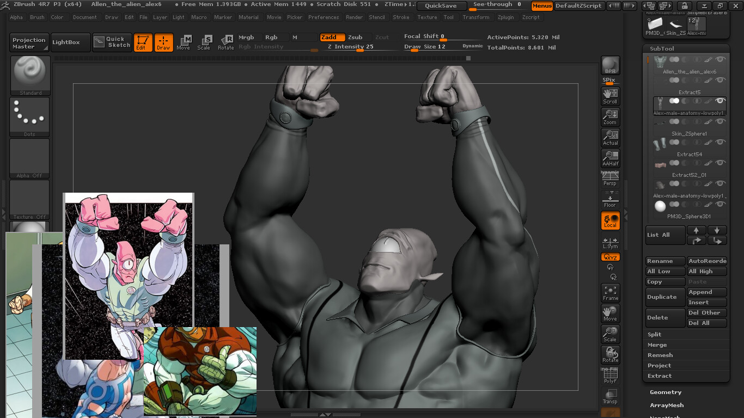Select the Scale mode button in the top shelf
This screenshot has width=744, height=418.
pos(204,42)
